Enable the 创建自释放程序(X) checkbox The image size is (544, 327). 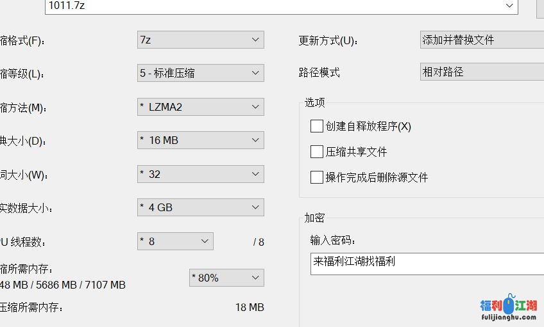pos(316,126)
